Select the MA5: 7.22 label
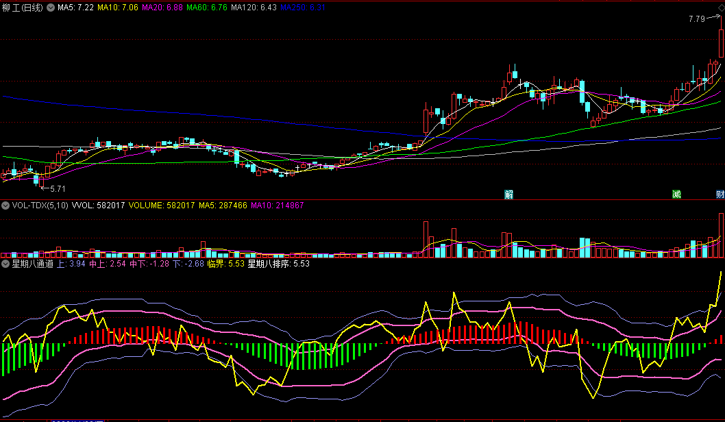This screenshot has height=422, width=725. click(x=76, y=8)
